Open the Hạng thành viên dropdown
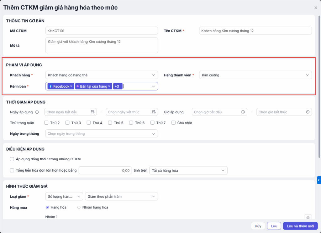This screenshot has height=233, width=321. 255,75
